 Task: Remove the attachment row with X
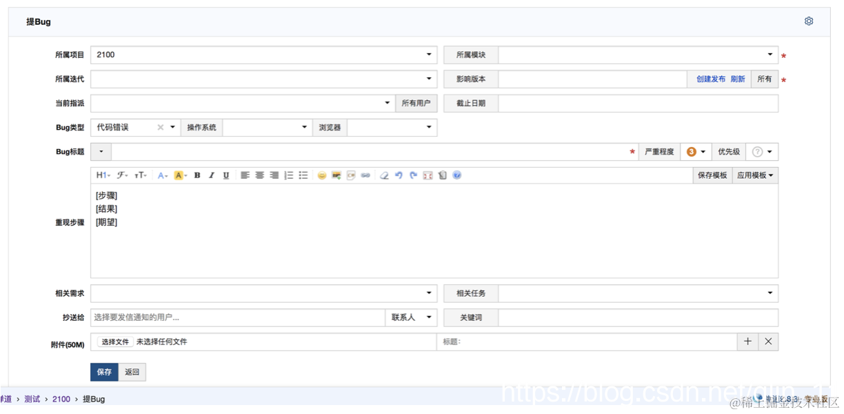click(x=768, y=342)
